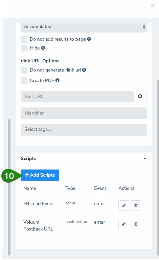159x260 pixels.
Task: Show info icon next to Hide
Action: pos(43,48)
